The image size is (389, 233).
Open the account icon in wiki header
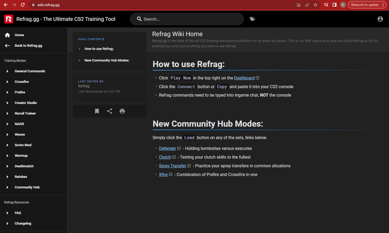(x=380, y=19)
